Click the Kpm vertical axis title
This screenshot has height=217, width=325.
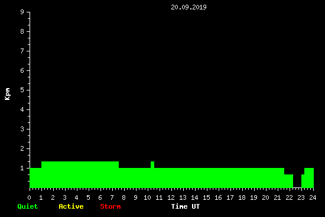point(7,94)
